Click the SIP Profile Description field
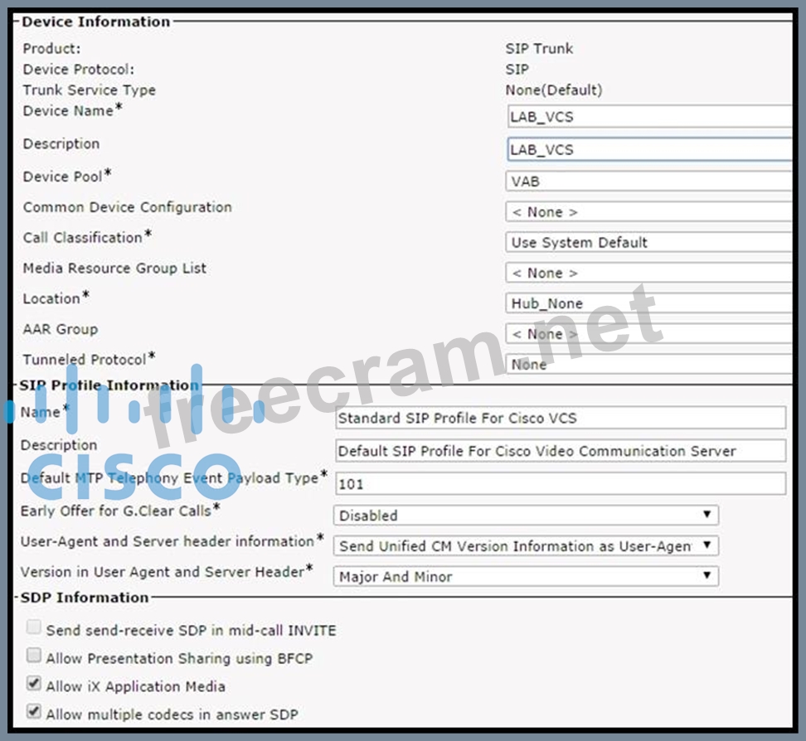The image size is (806, 741). pos(560,452)
